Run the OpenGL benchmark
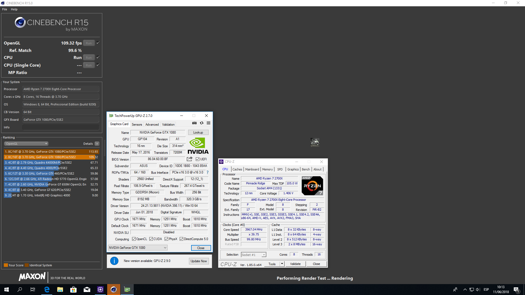 pyautogui.click(x=89, y=43)
